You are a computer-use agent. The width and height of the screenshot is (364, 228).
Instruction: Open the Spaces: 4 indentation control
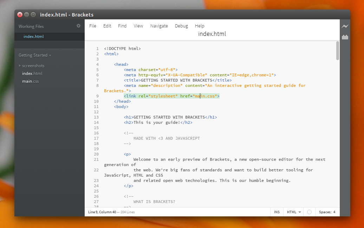[327, 212]
